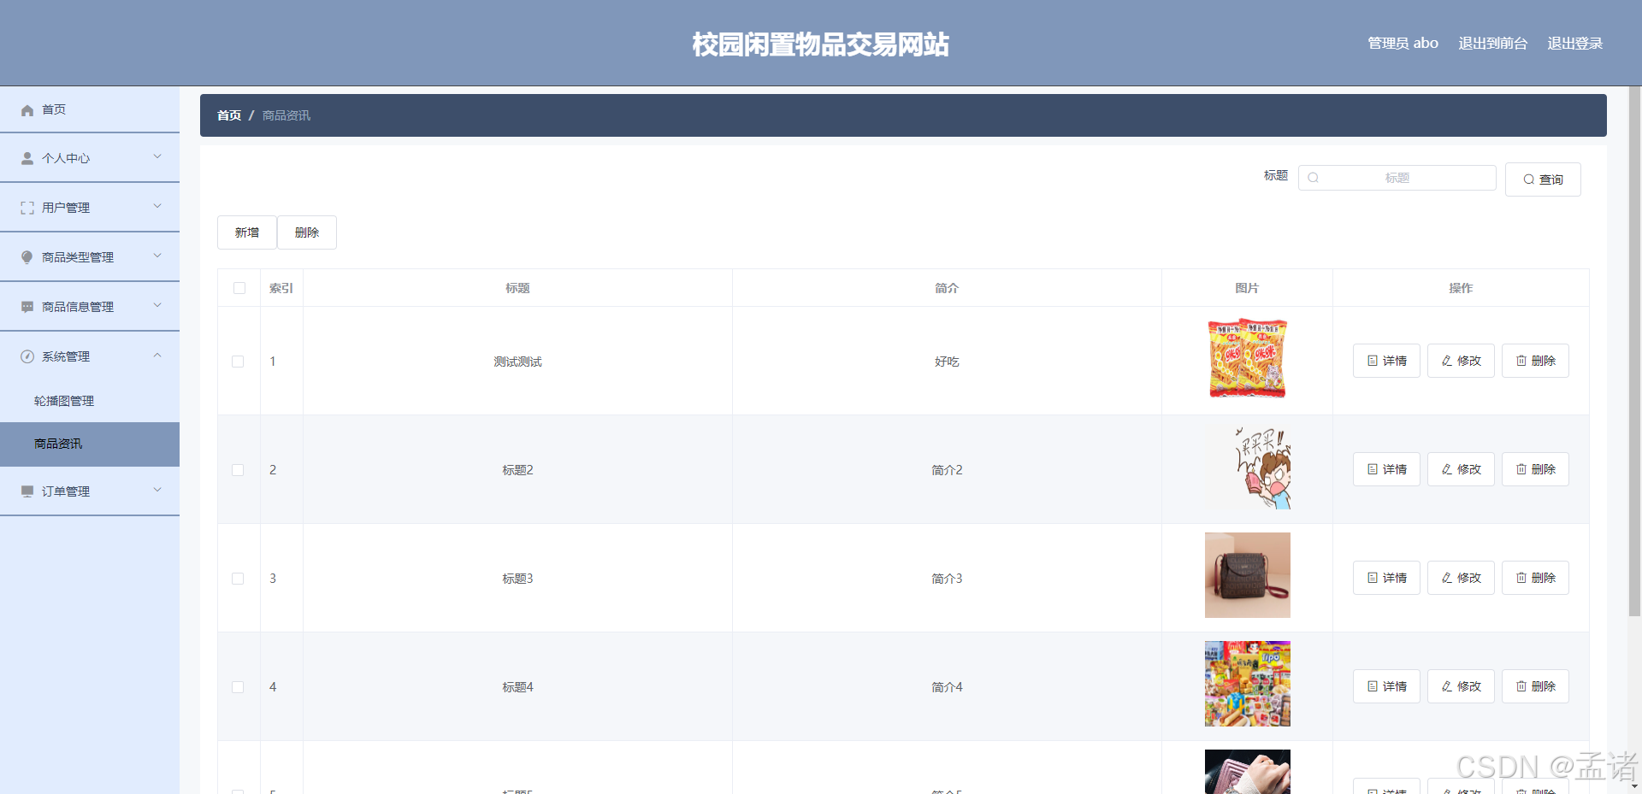Click the 图片 column header
The width and height of the screenshot is (1642, 794).
pos(1247,288)
